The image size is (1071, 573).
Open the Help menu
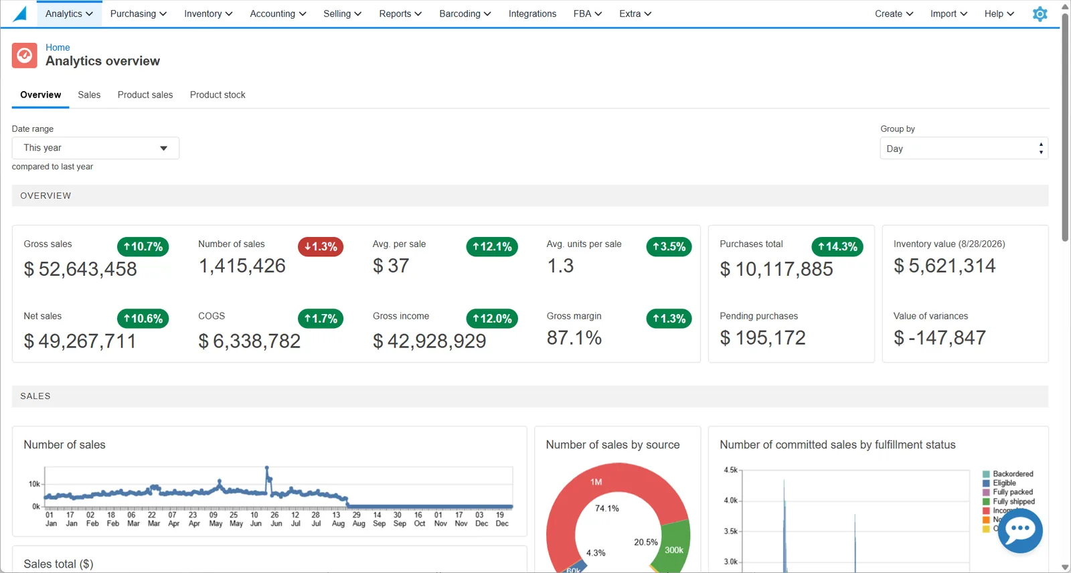point(999,14)
